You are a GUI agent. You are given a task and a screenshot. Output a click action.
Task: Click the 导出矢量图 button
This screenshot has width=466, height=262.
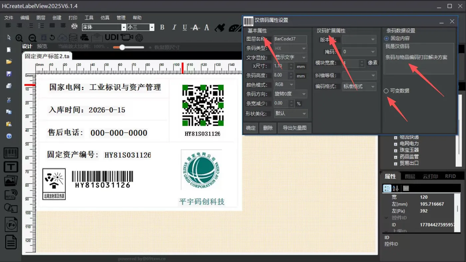[x=295, y=128]
